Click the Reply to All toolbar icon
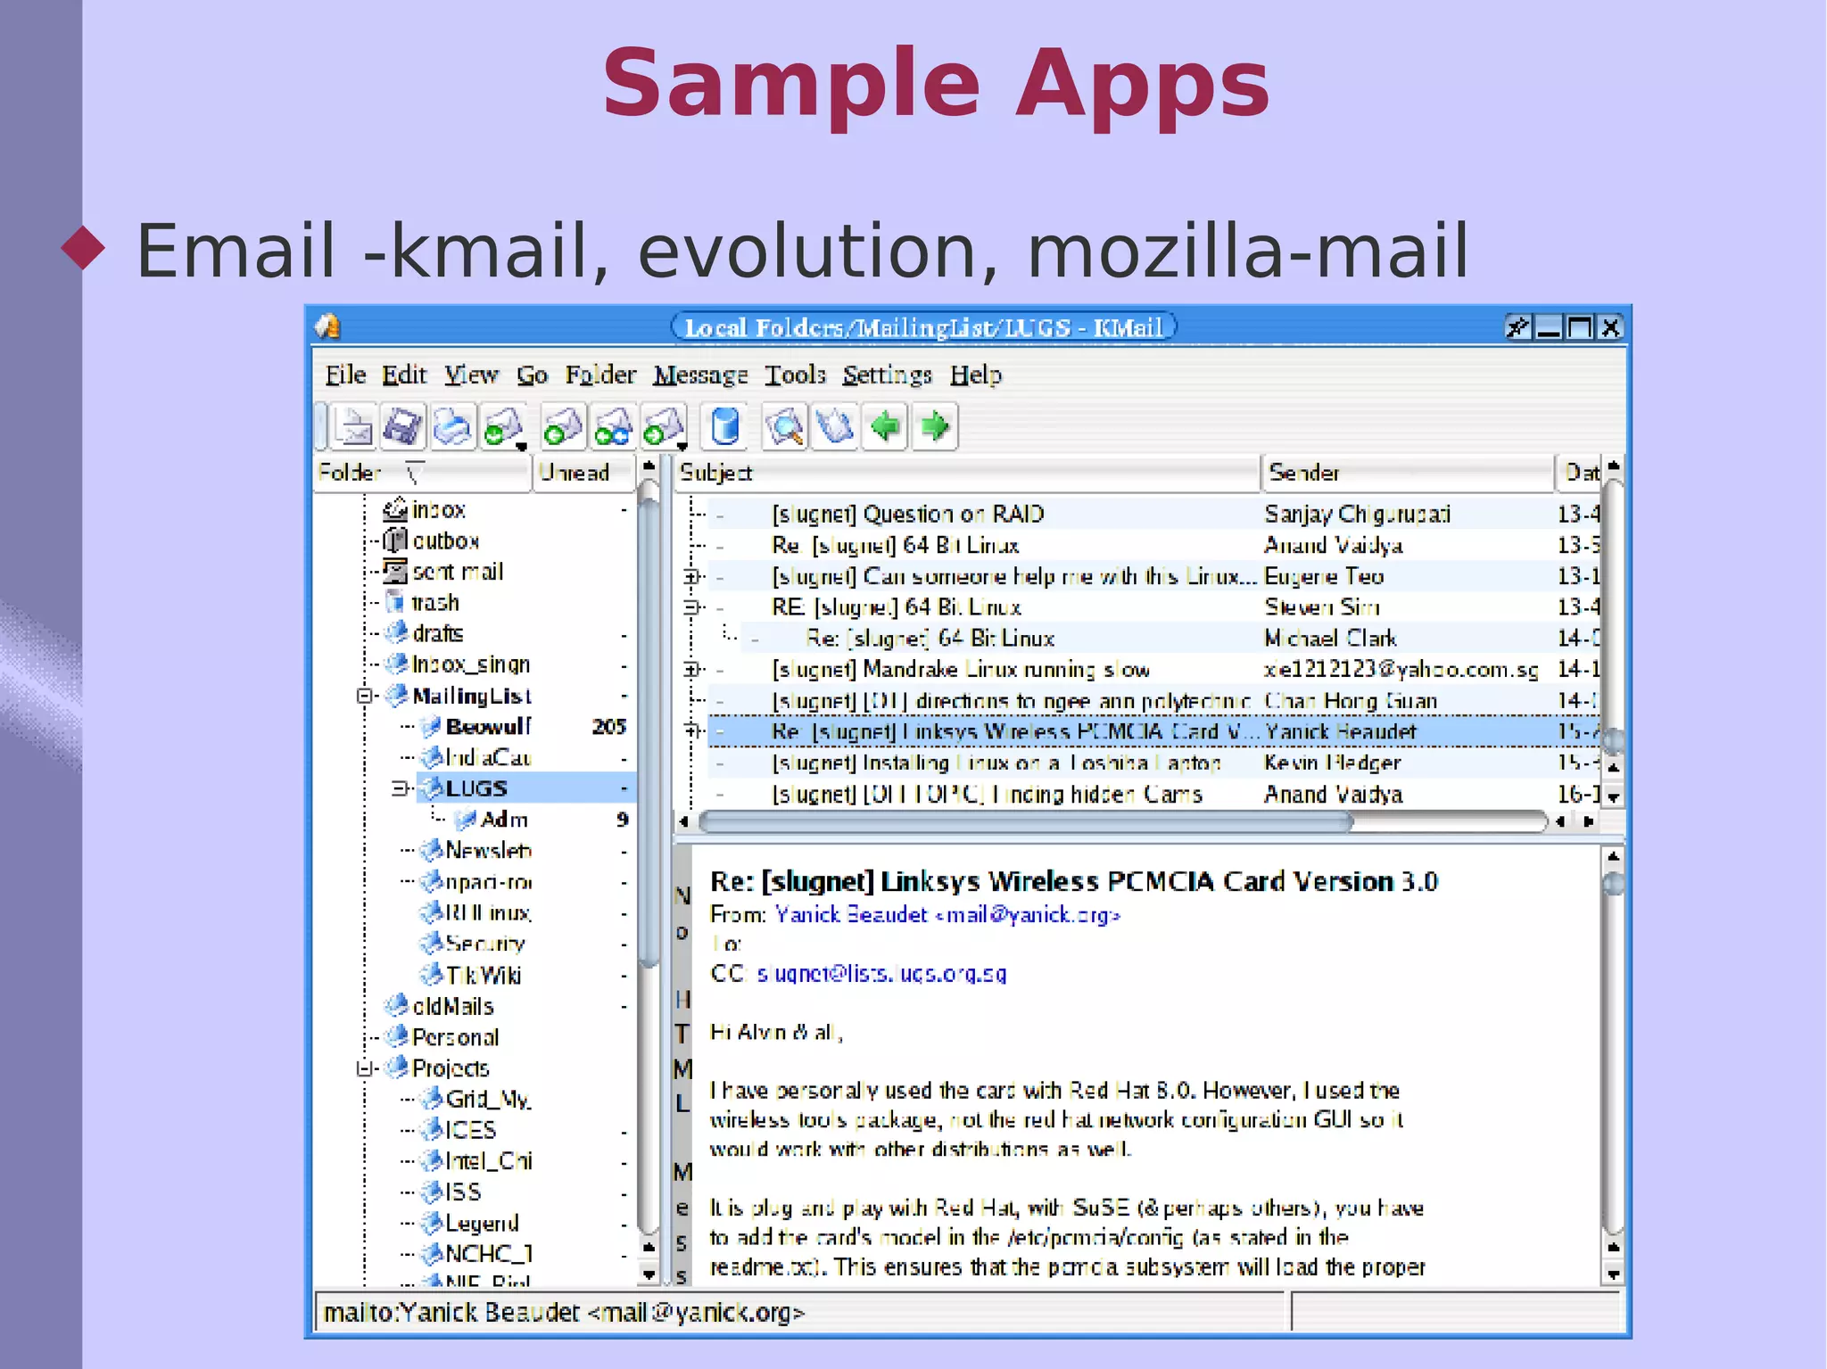1827x1369 pixels. point(613,426)
